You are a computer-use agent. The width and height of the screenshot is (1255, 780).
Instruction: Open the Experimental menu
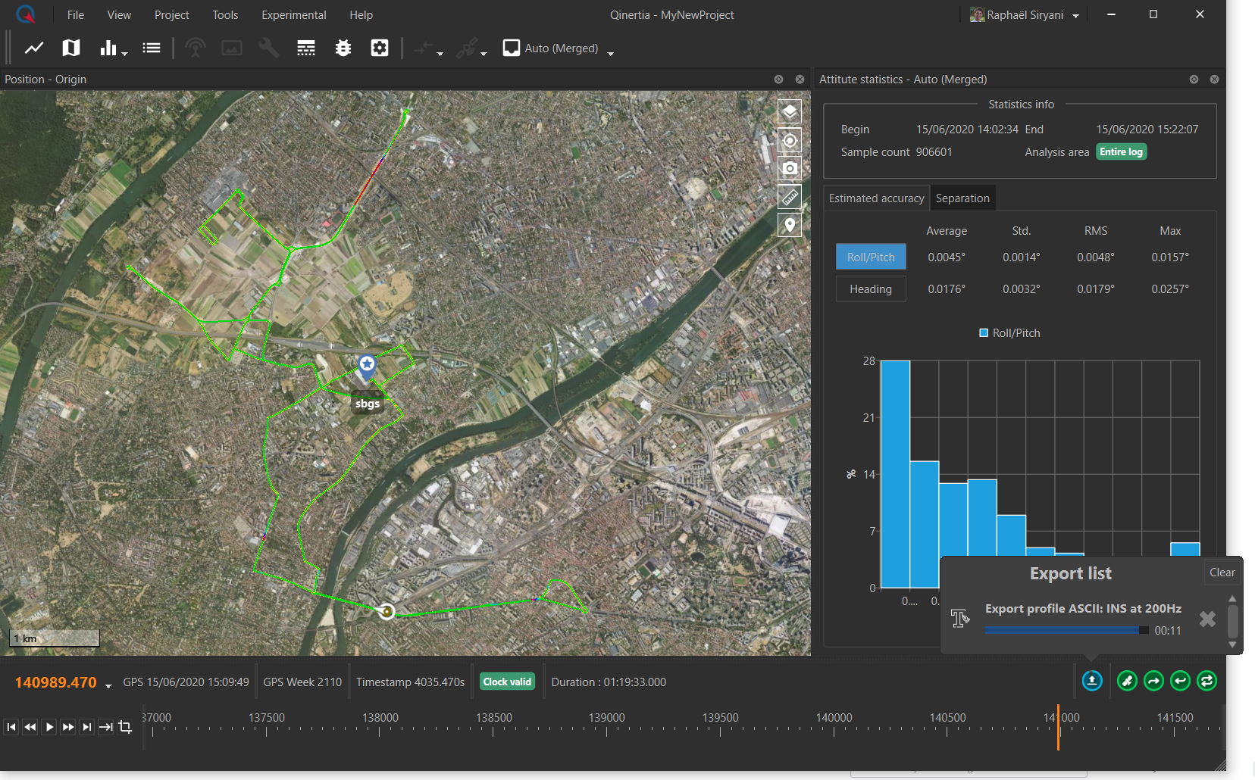(293, 15)
